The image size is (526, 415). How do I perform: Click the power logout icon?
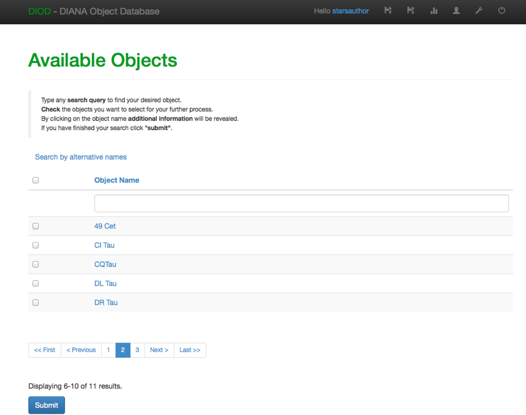pos(502,11)
